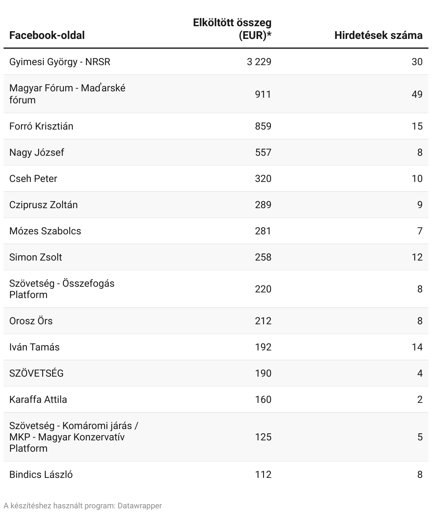
Task: Click on Orosz Örs row
Action: pos(31,321)
